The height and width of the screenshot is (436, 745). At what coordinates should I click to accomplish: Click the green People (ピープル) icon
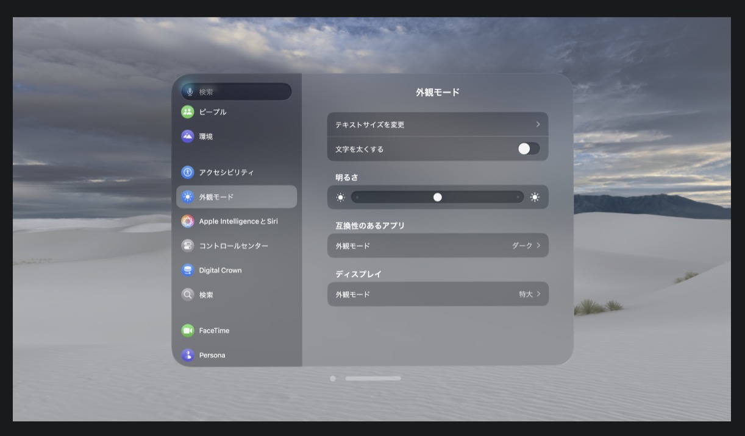pos(188,112)
